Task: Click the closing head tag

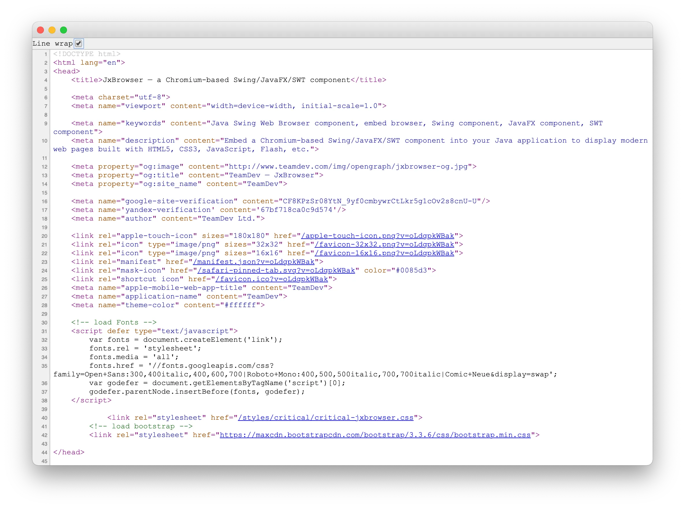Action: (69, 452)
